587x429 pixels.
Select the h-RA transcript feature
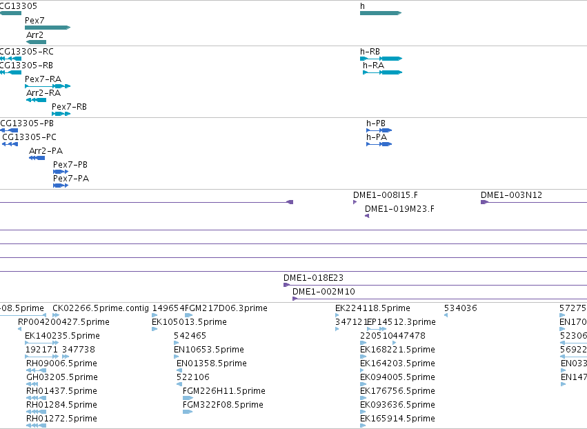[383, 72]
